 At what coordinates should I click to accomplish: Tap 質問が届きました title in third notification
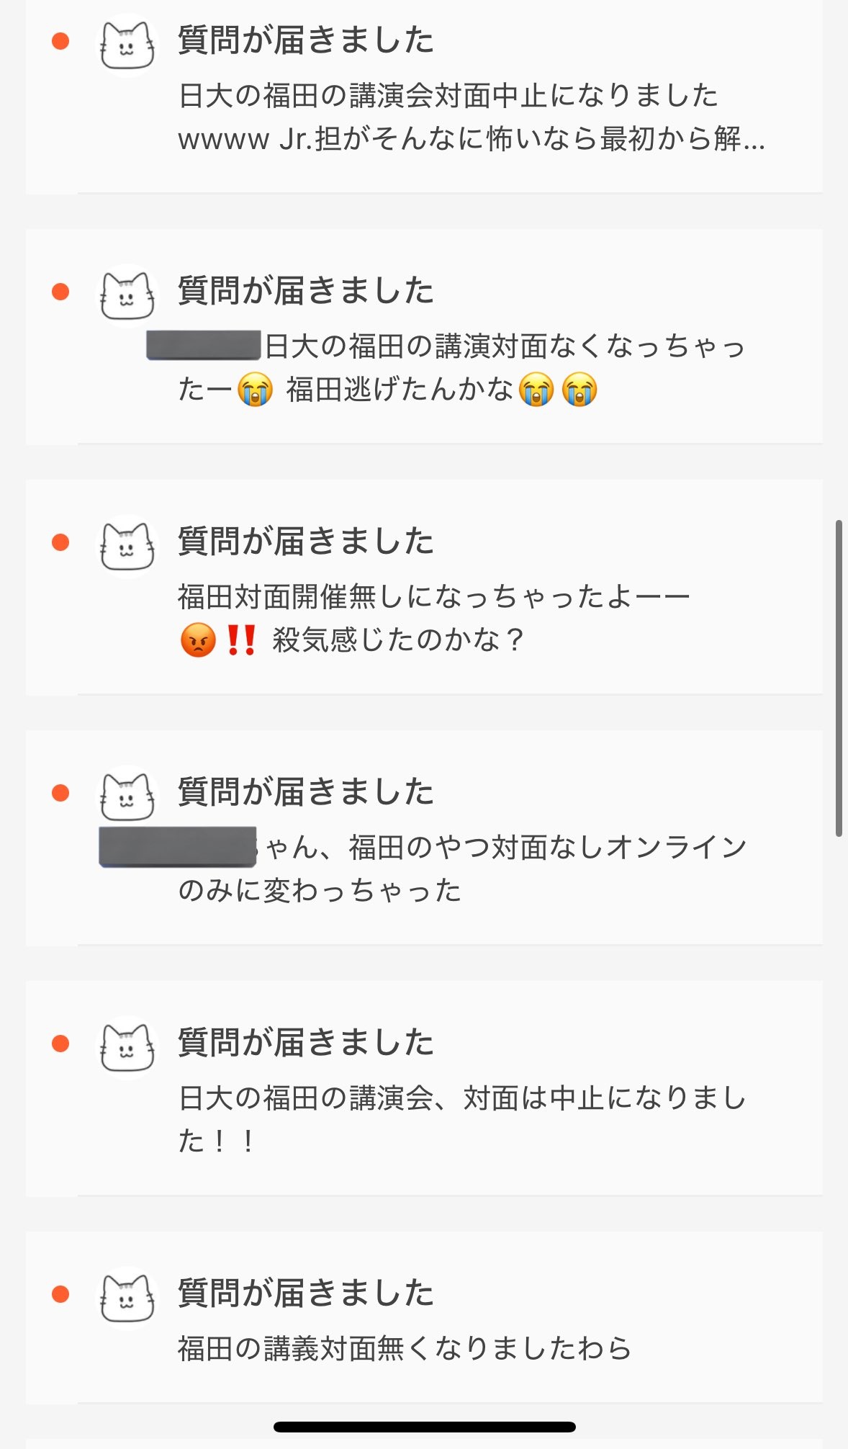tap(306, 541)
